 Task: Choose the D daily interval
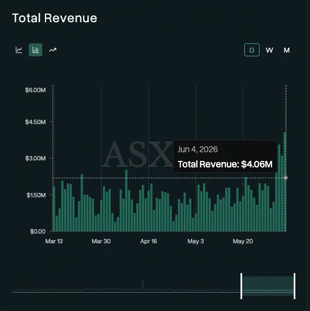252,50
